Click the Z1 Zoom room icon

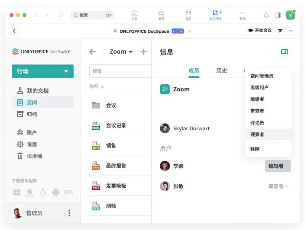[x=165, y=89]
